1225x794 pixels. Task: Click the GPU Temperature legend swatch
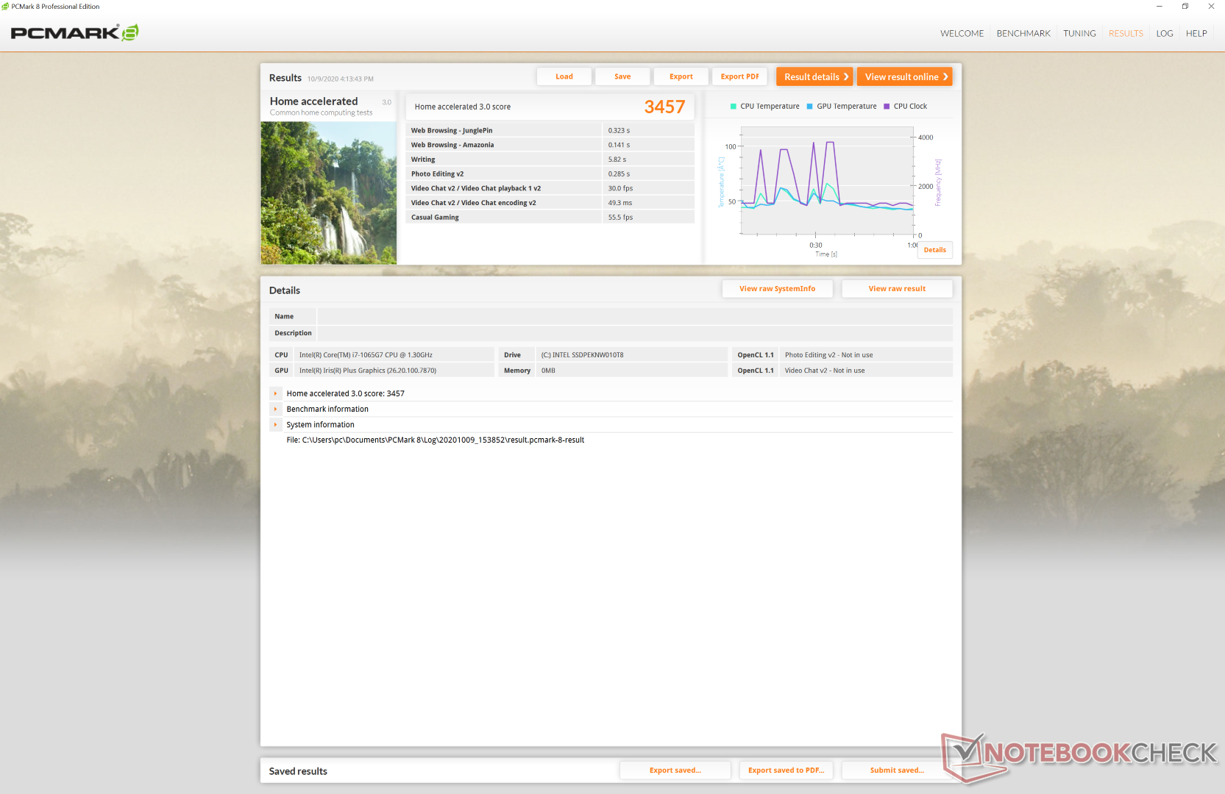click(809, 107)
